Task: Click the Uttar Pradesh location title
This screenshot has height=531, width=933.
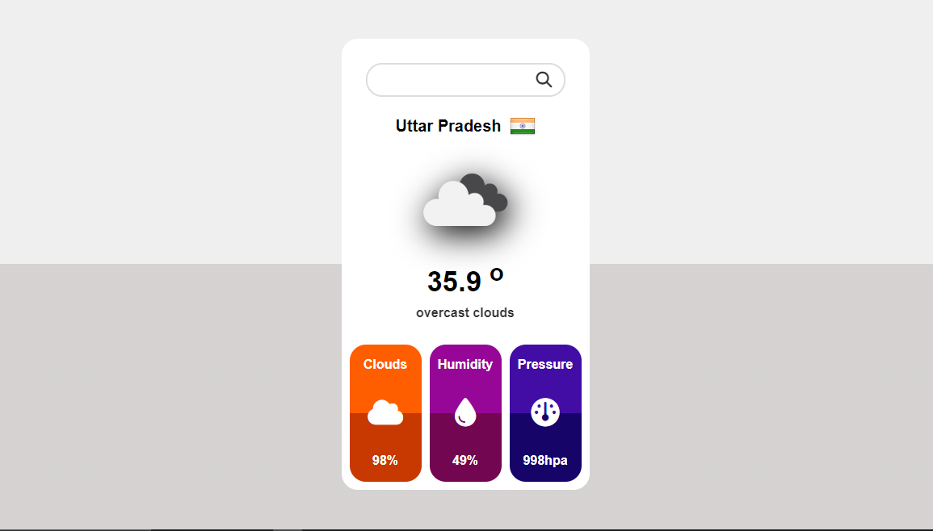Action: coord(448,126)
